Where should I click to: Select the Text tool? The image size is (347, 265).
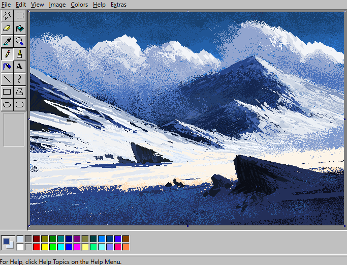click(20, 67)
